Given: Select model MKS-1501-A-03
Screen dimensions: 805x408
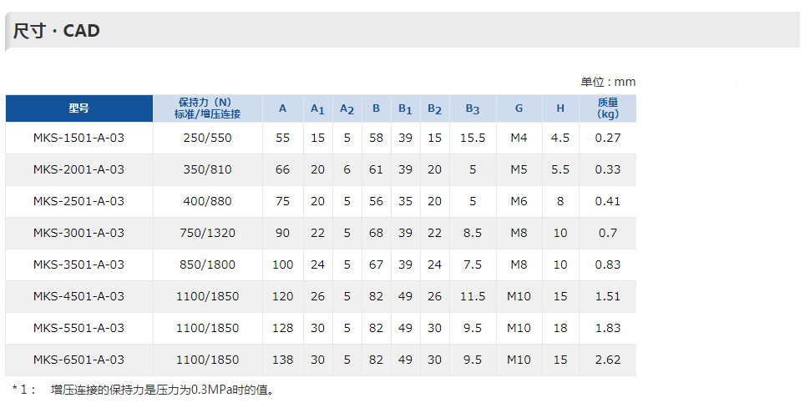Looking at the screenshot, I should 78,138.
